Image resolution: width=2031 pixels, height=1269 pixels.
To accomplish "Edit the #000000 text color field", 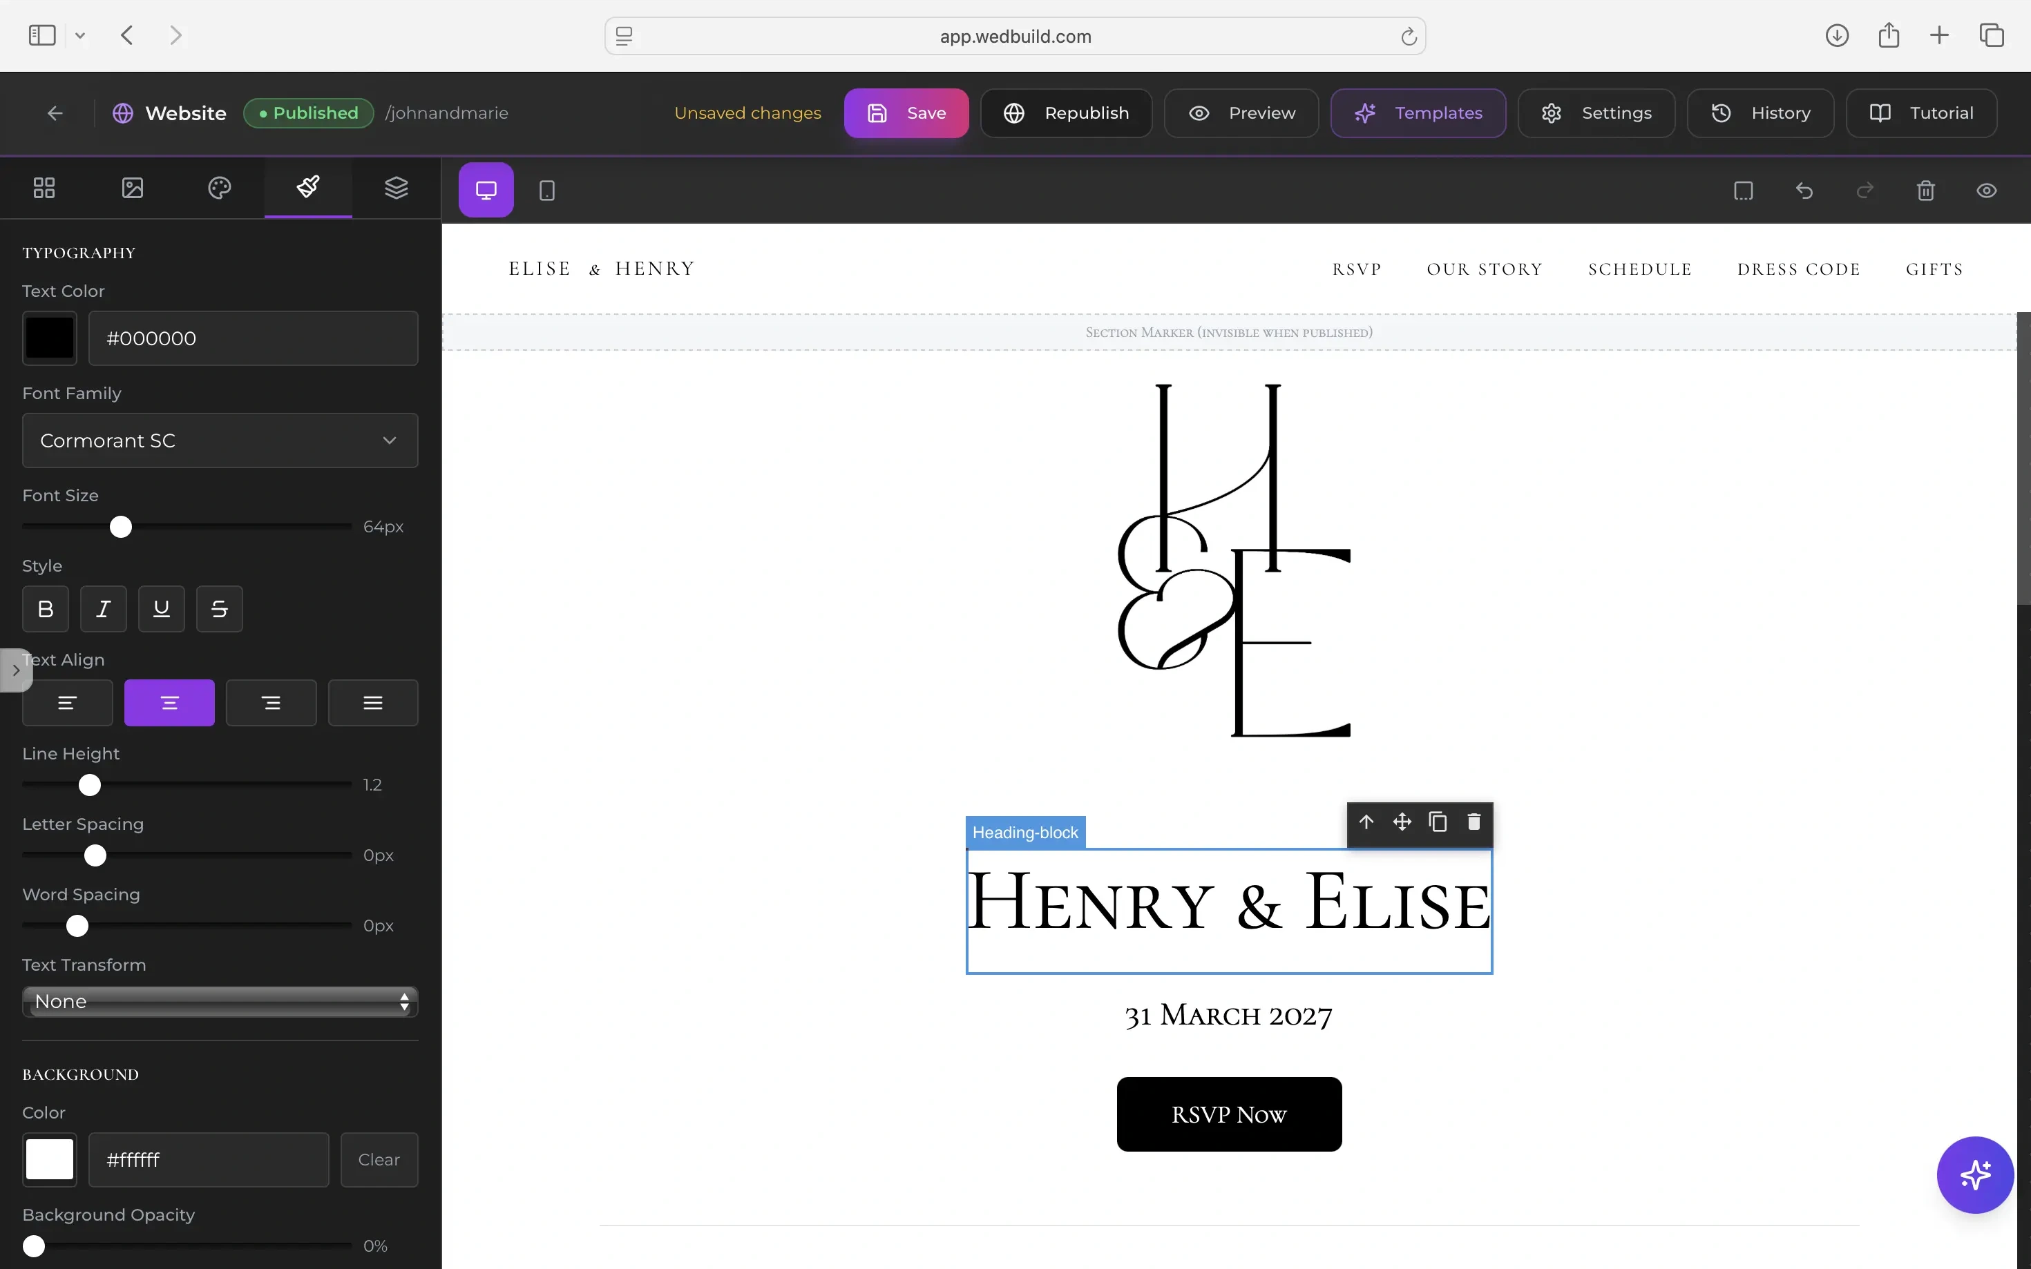I will point(254,338).
